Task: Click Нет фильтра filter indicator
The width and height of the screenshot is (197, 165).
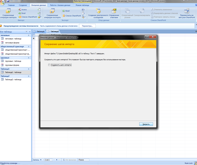Action: click(x=69, y=160)
